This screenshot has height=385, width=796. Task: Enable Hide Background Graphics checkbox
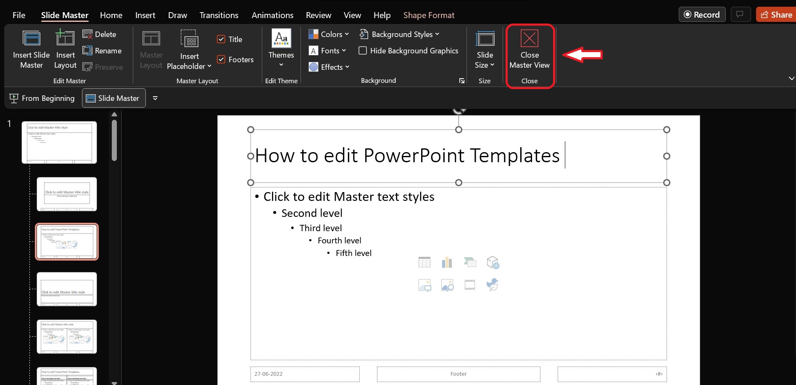coord(363,51)
